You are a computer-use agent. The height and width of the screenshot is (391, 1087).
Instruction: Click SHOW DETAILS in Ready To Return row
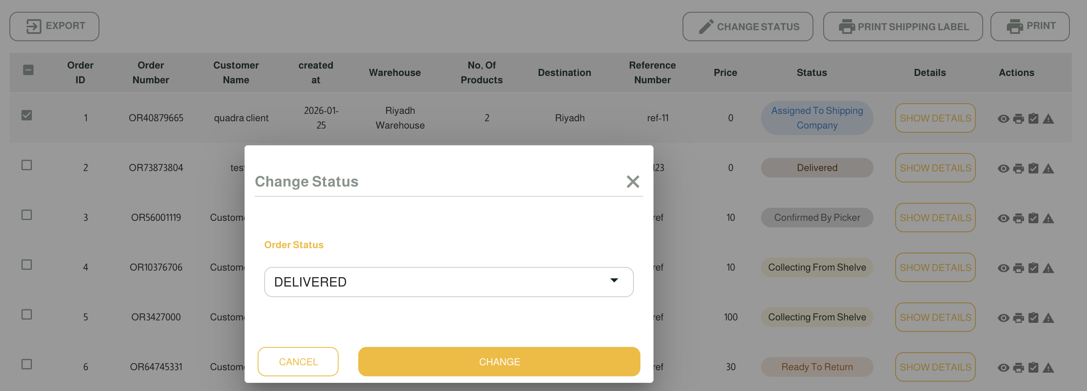(x=935, y=367)
